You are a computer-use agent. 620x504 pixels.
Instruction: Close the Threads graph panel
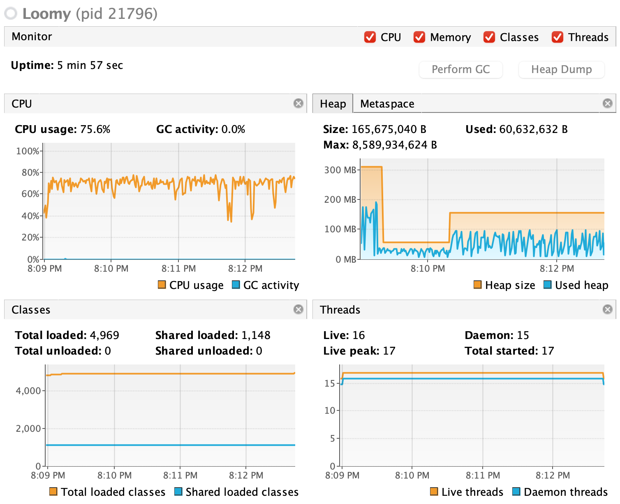607,309
